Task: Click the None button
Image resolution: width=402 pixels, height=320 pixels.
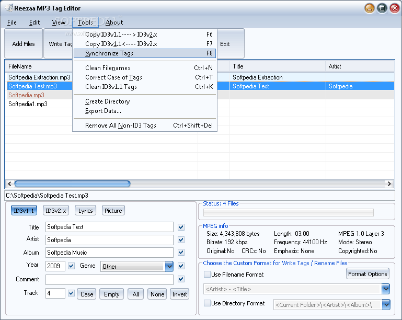Action: pos(157,294)
